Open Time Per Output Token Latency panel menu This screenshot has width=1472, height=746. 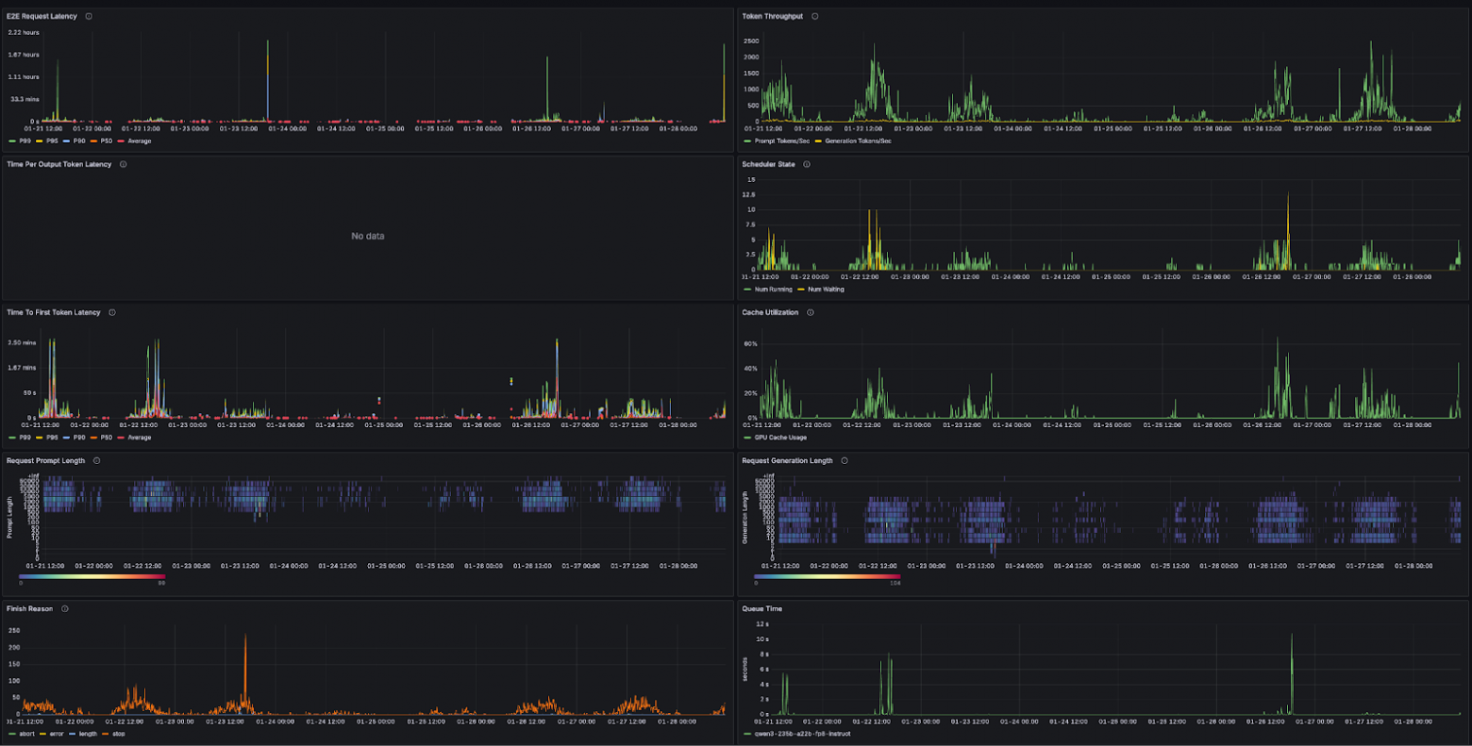coord(59,164)
